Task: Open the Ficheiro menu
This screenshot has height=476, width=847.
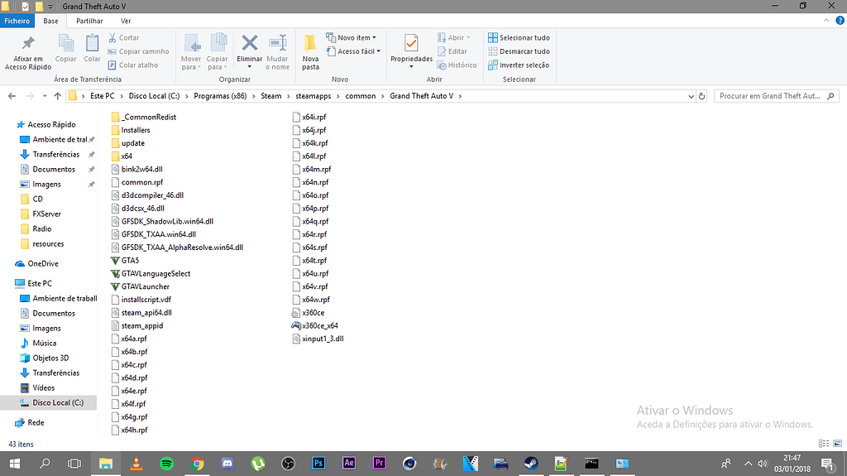Action: [x=17, y=21]
